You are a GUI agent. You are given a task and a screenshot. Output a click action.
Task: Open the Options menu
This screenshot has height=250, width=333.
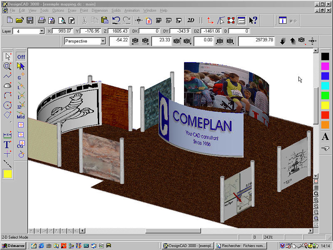pyautogui.click(x=58, y=10)
